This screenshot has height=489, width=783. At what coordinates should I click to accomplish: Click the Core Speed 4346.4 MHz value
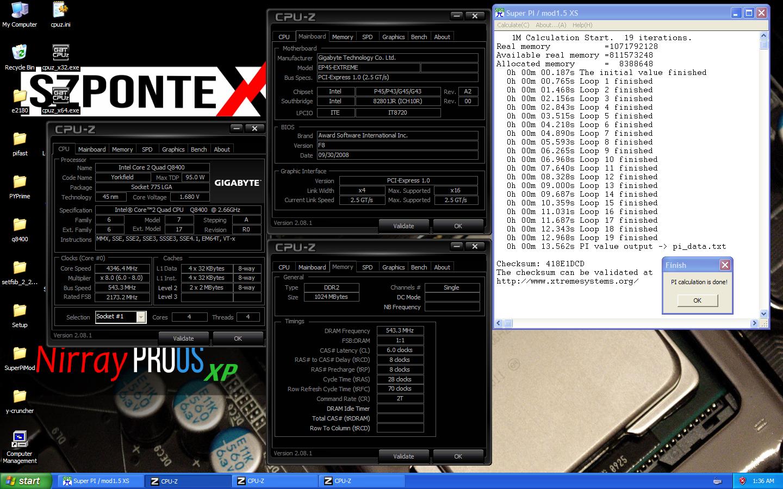point(122,268)
